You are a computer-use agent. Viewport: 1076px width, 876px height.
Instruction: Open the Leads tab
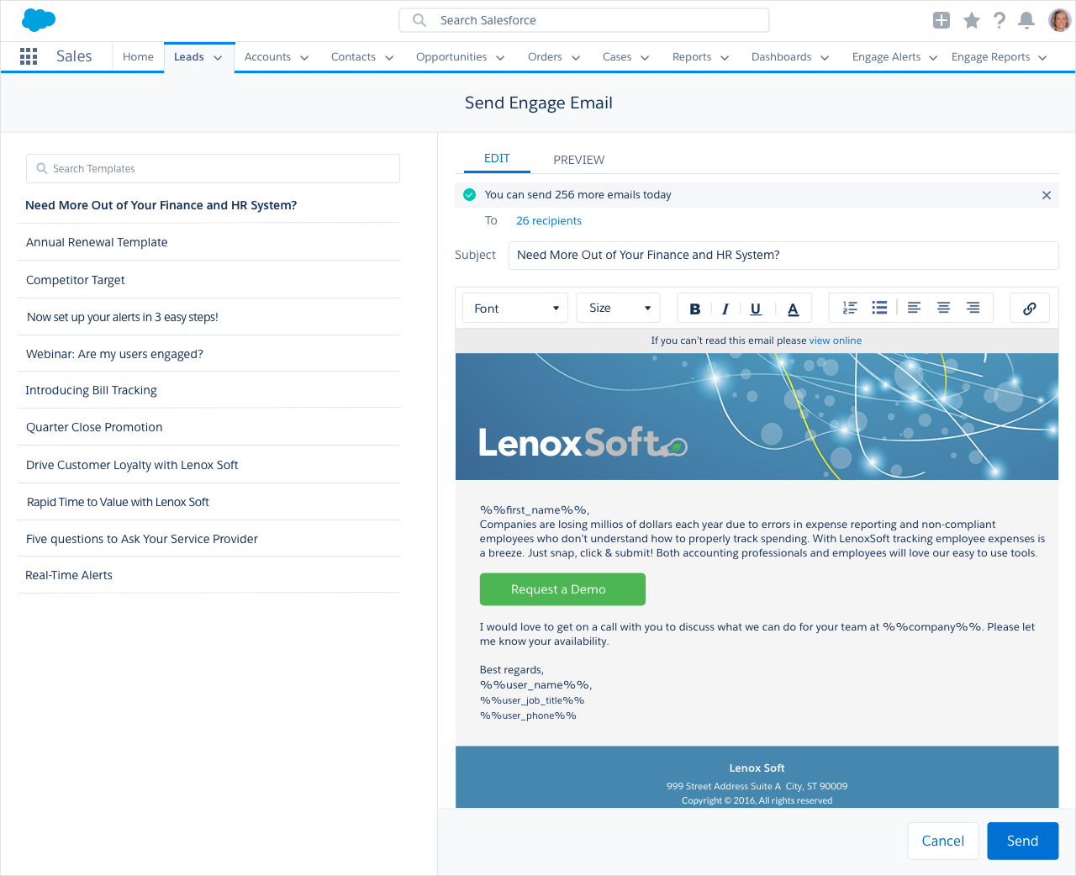click(189, 57)
